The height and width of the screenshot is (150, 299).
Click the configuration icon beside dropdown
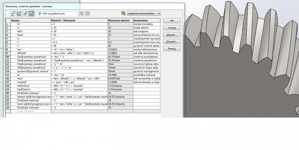pyautogui.click(x=124, y=13)
